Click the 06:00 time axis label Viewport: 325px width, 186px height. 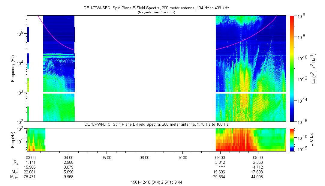(144, 157)
